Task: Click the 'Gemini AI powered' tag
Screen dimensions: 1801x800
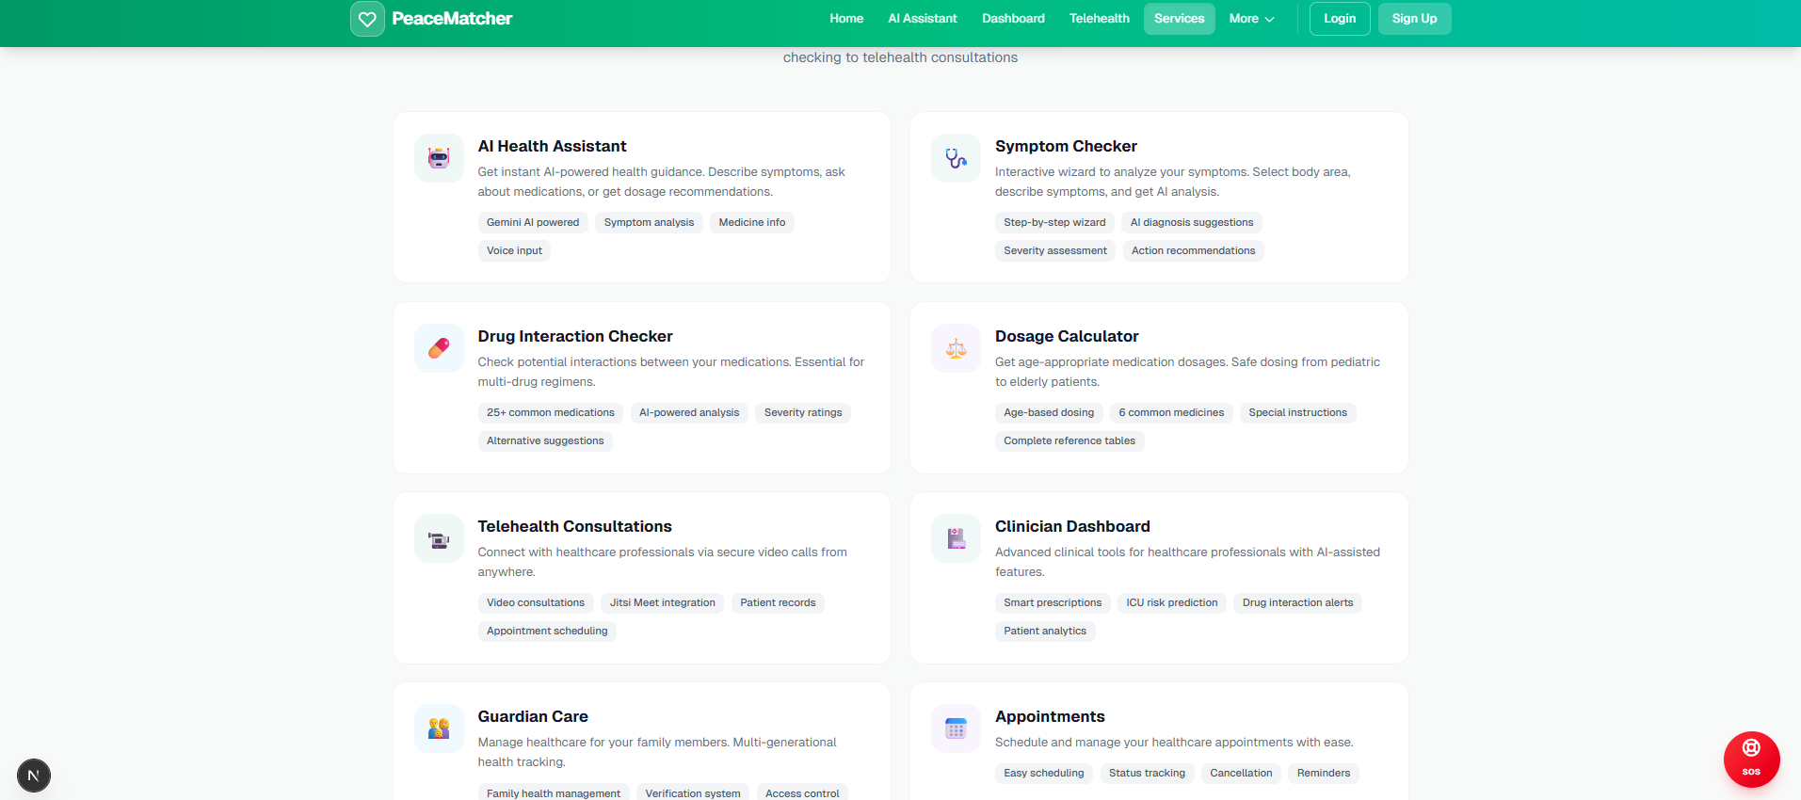Action: (x=533, y=223)
